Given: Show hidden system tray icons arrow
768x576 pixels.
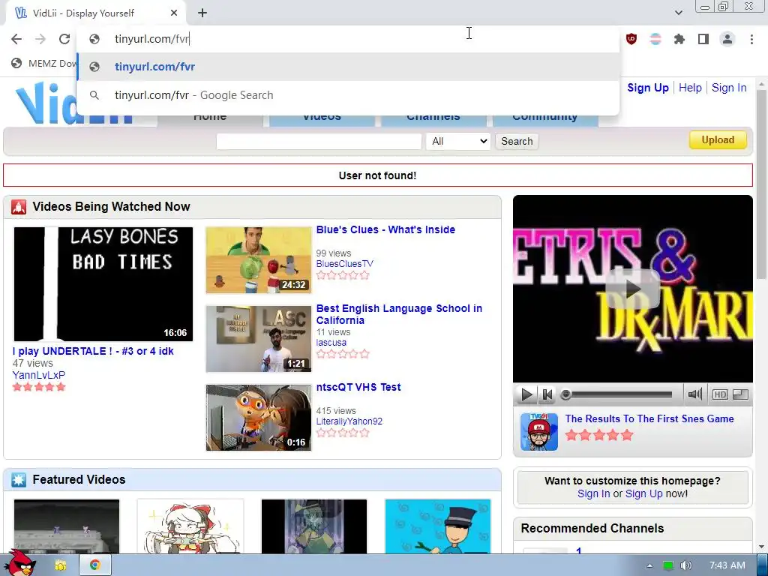Looking at the screenshot, I should click(x=649, y=565).
